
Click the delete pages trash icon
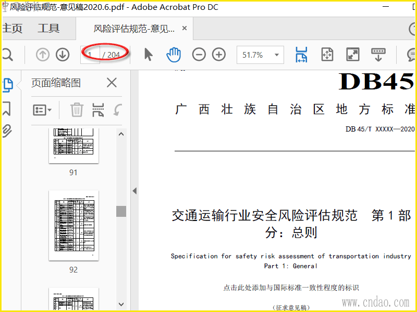[x=77, y=110]
